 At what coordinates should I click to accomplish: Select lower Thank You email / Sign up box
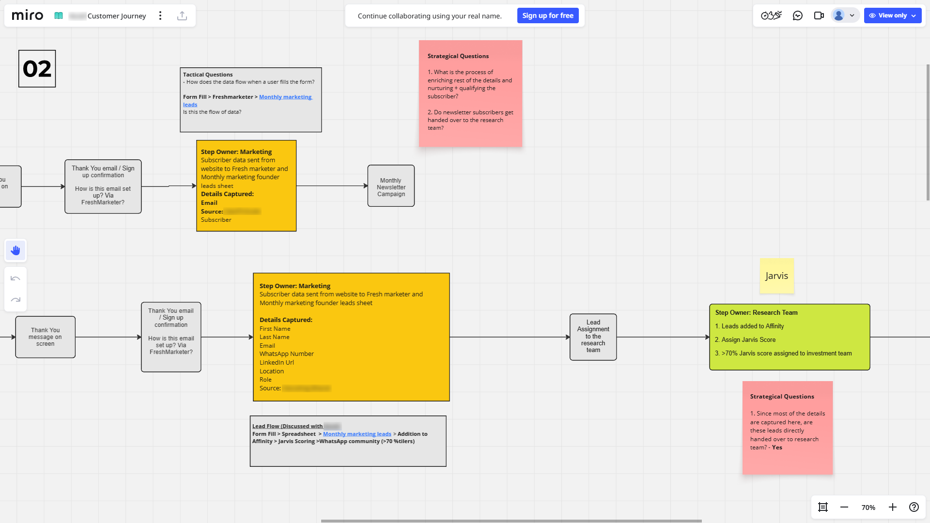(x=171, y=337)
